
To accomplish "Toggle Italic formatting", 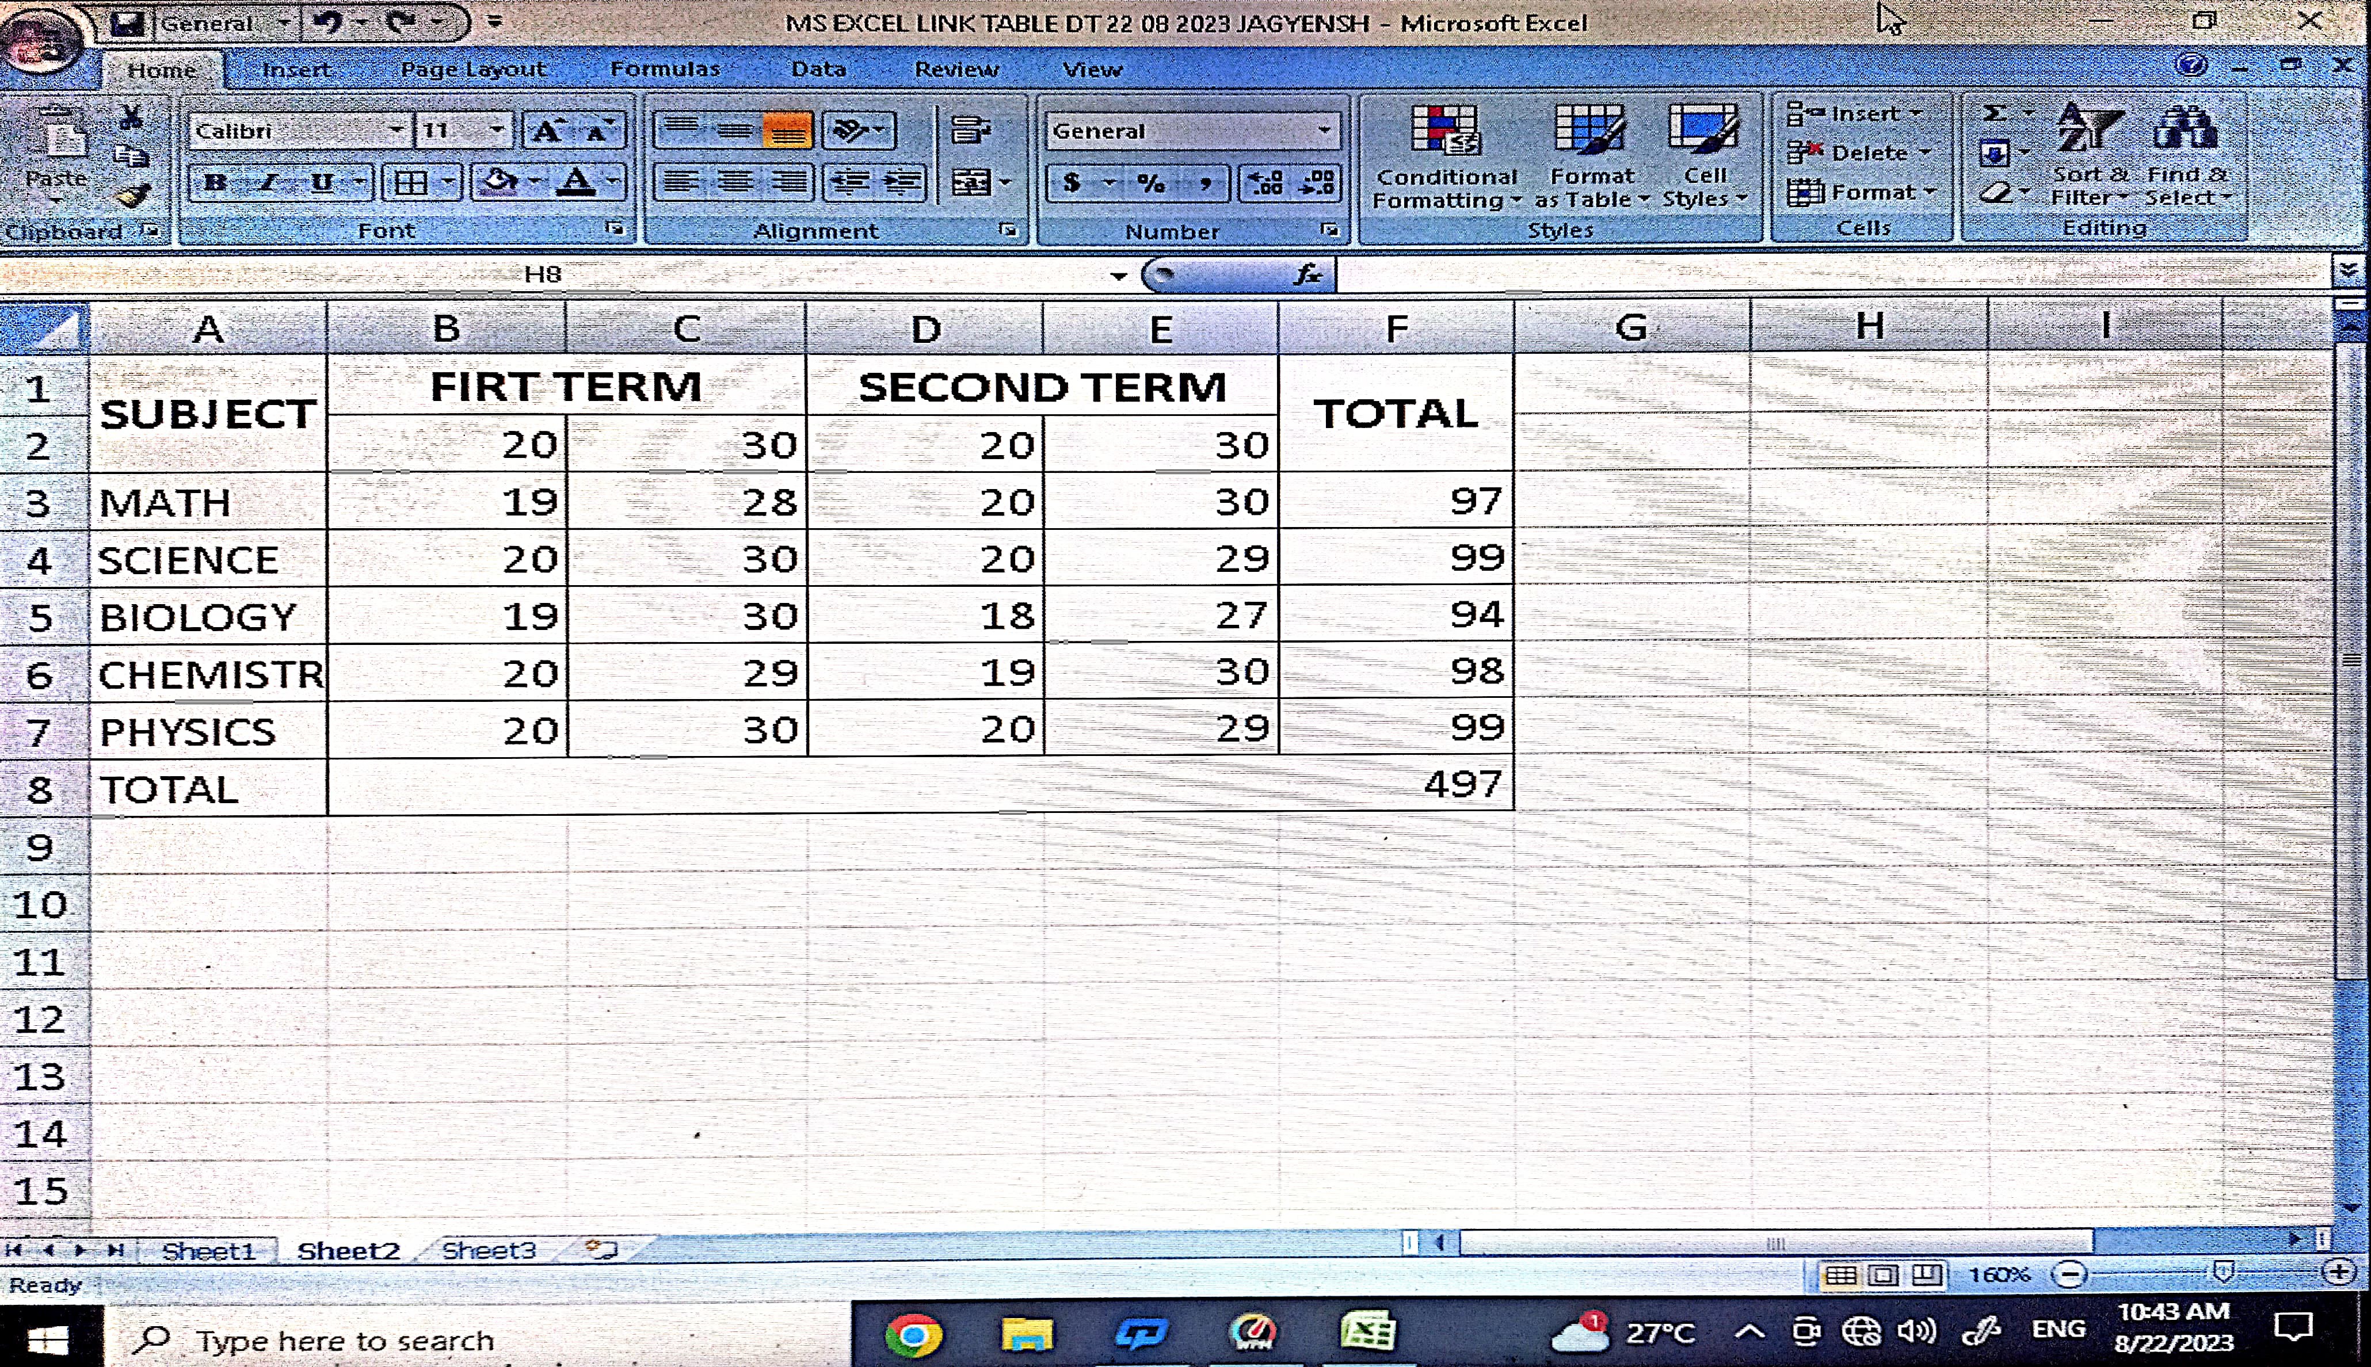I will click(269, 182).
